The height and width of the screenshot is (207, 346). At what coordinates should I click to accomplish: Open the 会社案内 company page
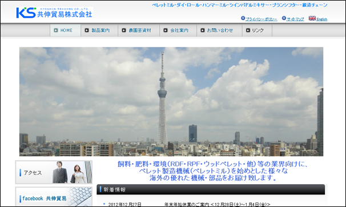pos(178,30)
